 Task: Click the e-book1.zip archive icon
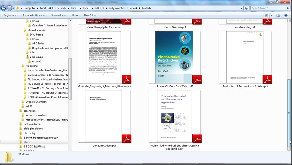tap(27, 57)
